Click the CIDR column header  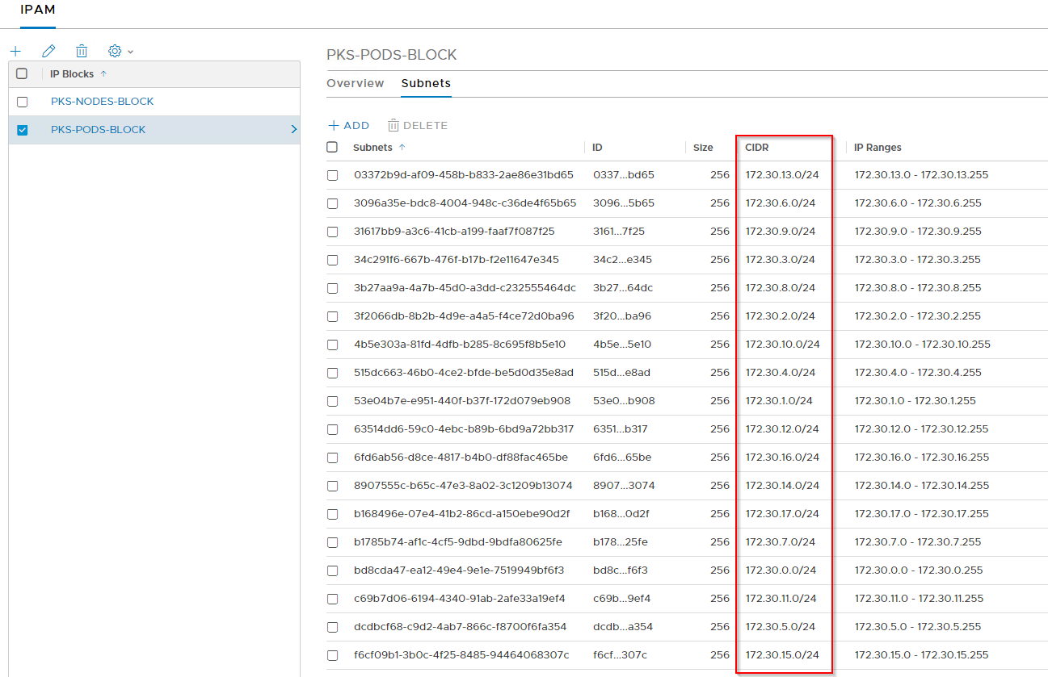coord(757,148)
